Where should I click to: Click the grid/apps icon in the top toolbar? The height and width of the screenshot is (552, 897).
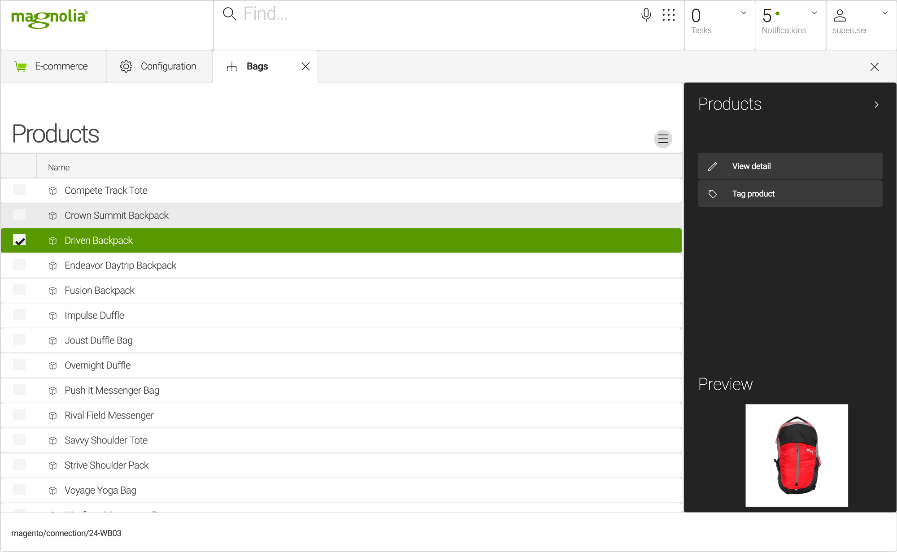[669, 15]
